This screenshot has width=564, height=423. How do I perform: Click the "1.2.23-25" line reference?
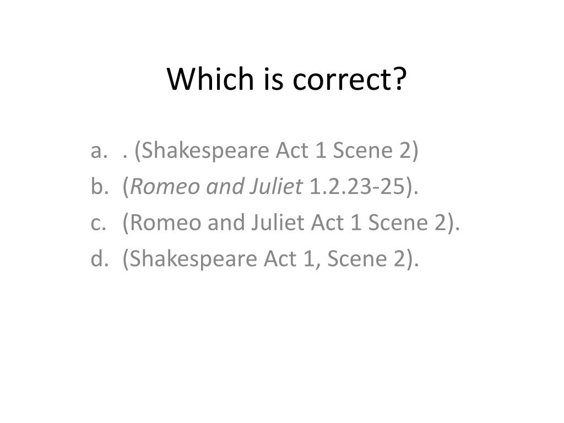click(x=357, y=187)
